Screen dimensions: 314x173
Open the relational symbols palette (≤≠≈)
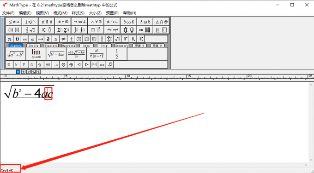pos(14,22)
